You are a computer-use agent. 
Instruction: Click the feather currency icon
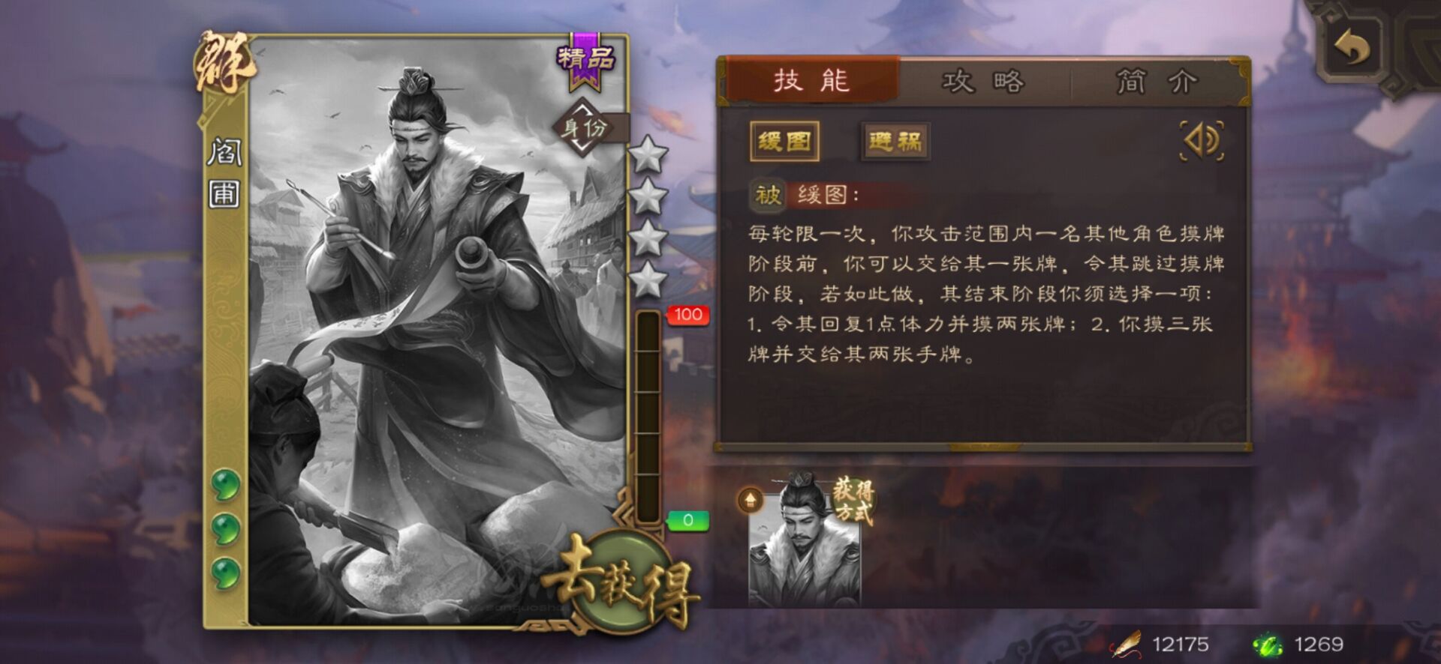(1126, 645)
